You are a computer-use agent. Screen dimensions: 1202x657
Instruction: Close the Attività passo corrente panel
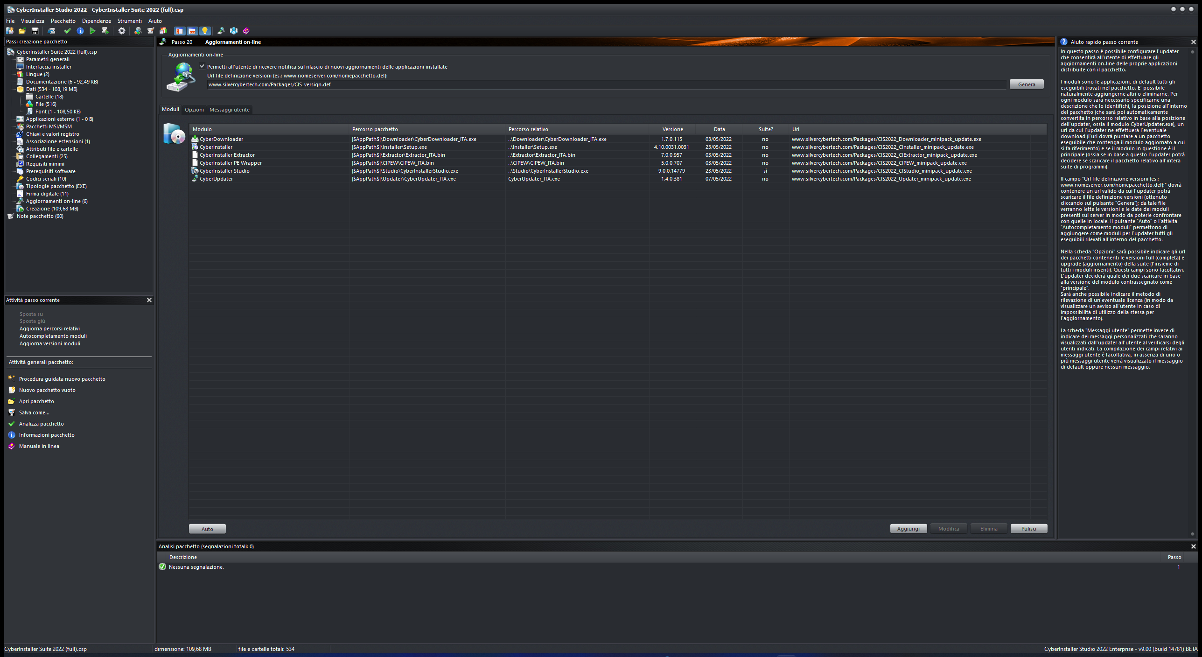tap(149, 300)
